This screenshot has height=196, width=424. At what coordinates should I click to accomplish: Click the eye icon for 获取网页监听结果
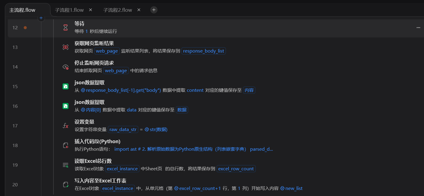pos(66,47)
